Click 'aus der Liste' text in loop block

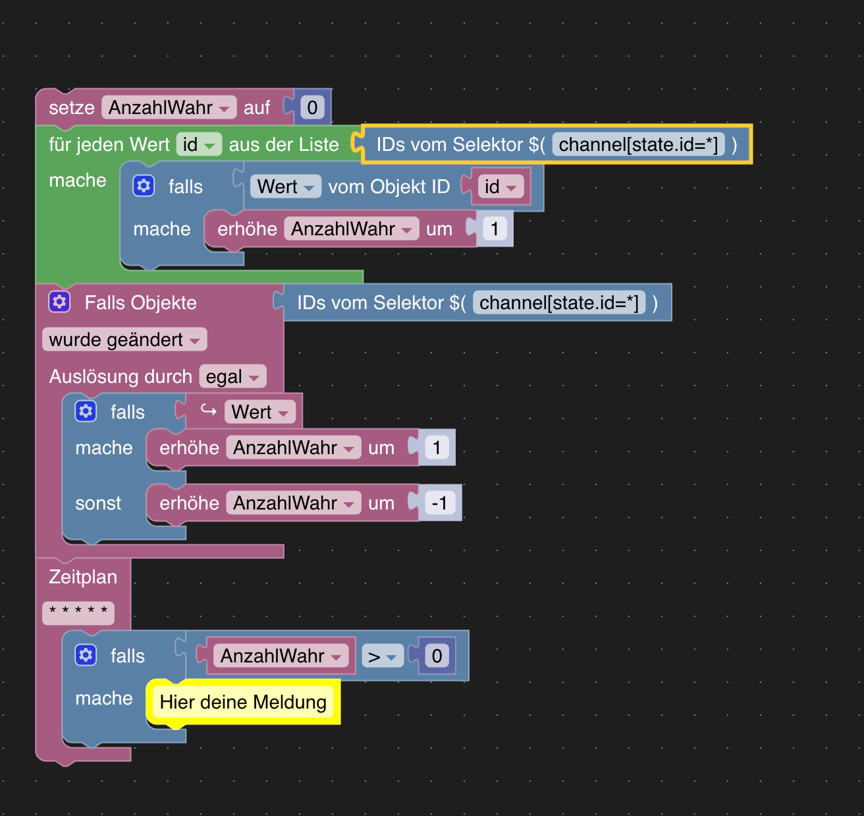pos(284,144)
